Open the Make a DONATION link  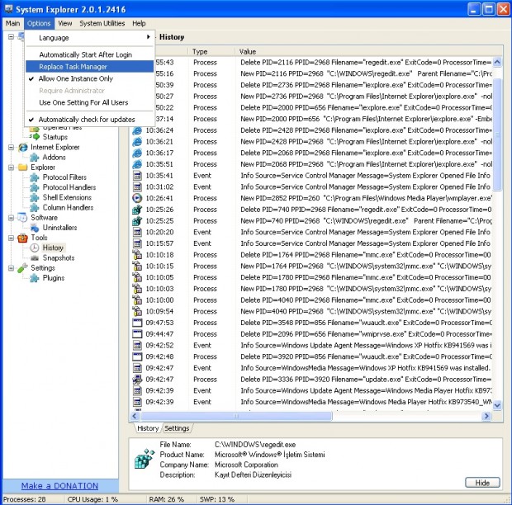point(59,486)
